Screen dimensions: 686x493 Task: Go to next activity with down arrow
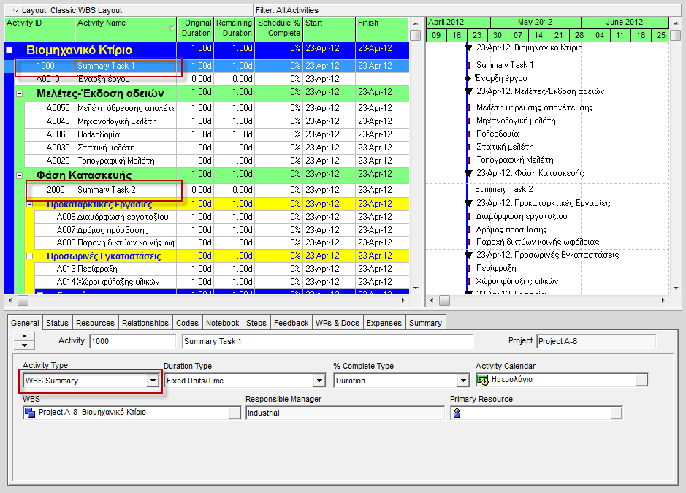(x=25, y=345)
